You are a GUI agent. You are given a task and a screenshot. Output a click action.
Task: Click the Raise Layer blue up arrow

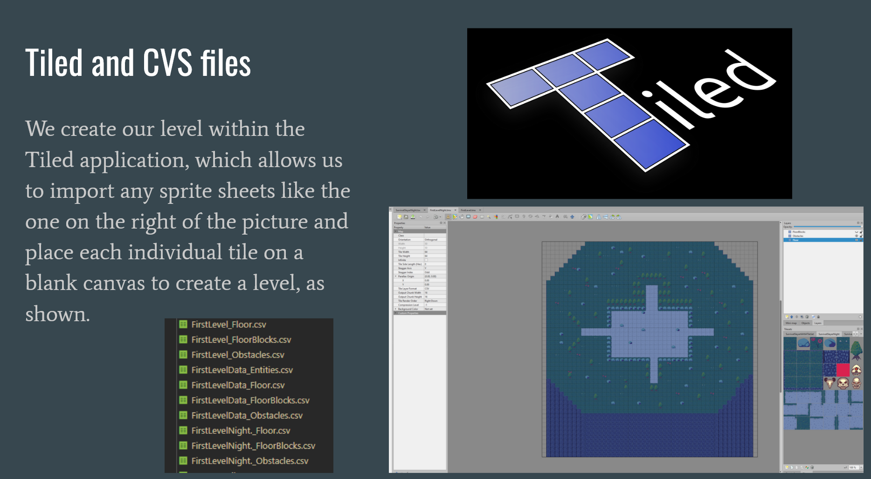(x=792, y=317)
